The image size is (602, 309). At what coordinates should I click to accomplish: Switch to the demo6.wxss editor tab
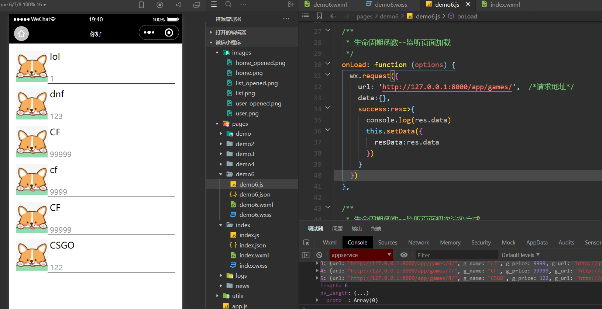coord(391,4)
